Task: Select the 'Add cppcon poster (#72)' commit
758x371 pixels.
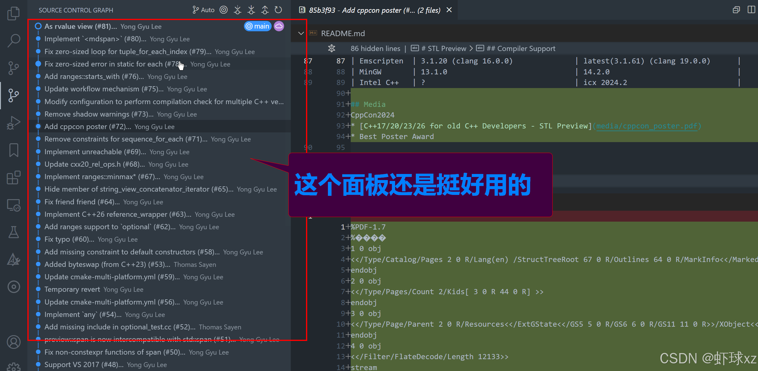Action: click(88, 127)
